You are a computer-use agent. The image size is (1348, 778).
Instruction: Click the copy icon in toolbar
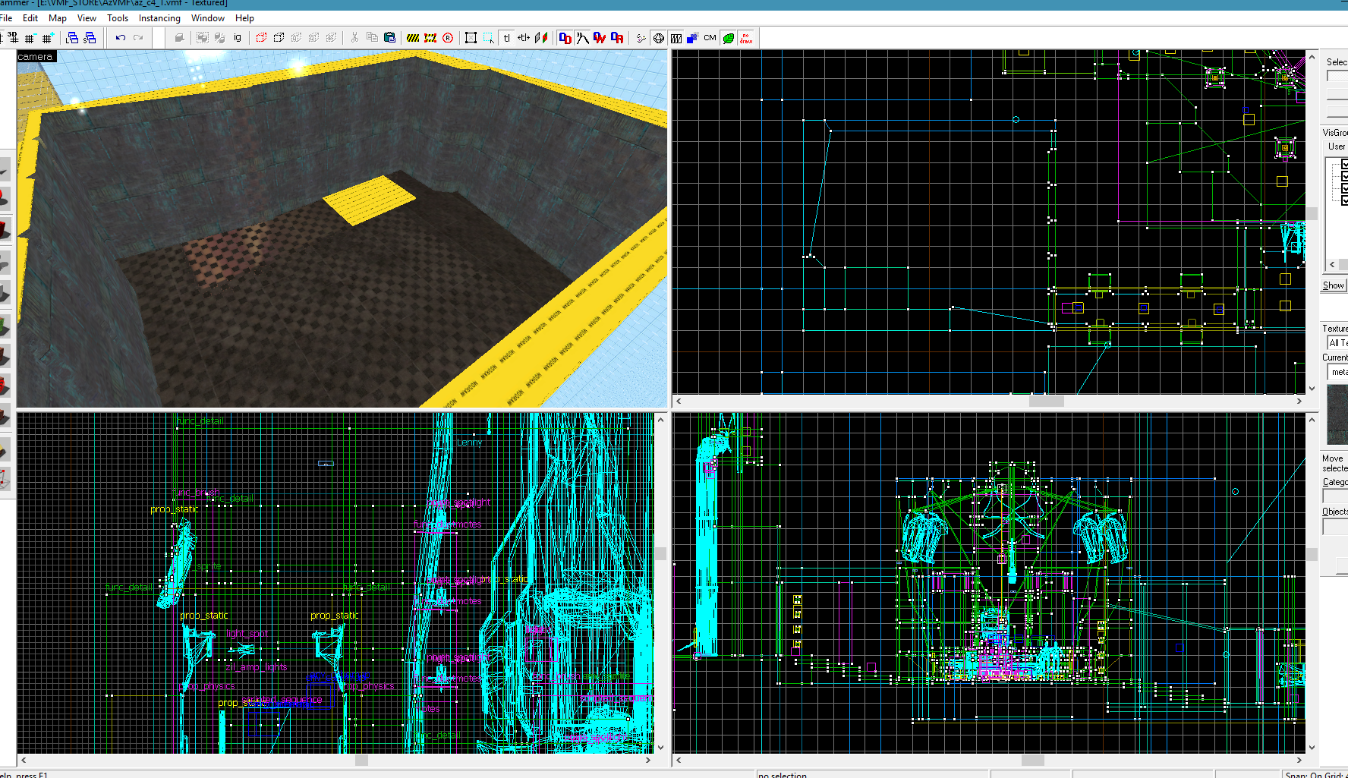click(372, 38)
